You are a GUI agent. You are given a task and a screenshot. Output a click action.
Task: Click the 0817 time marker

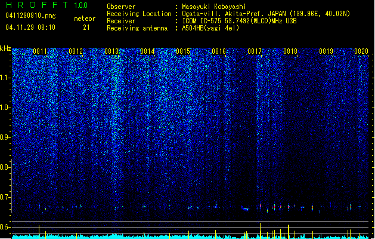click(x=255, y=51)
